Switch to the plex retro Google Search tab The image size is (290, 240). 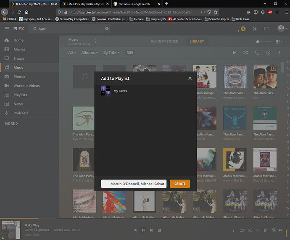137,4
